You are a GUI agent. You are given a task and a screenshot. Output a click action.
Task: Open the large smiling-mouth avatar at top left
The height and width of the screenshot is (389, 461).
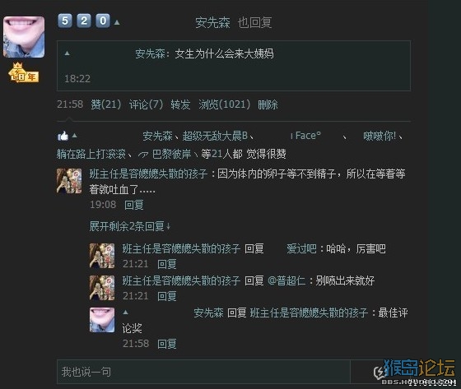point(24,37)
